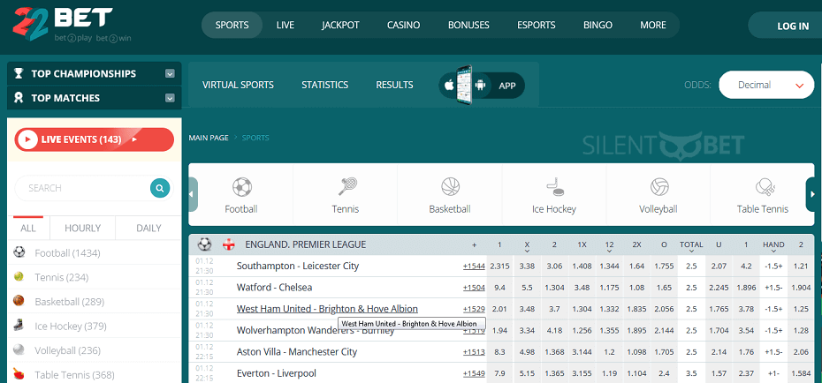Open the BONUSES menu
Viewport: 822px width, 383px height.
[x=468, y=25]
